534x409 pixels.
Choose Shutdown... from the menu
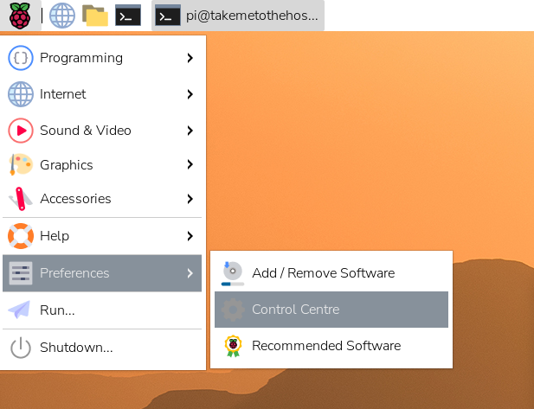coord(102,348)
